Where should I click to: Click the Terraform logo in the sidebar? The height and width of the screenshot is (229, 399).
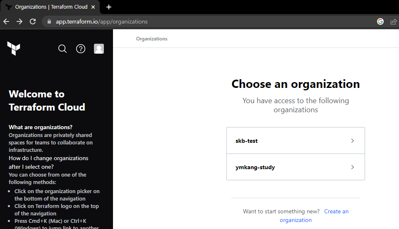pyautogui.click(x=14, y=48)
